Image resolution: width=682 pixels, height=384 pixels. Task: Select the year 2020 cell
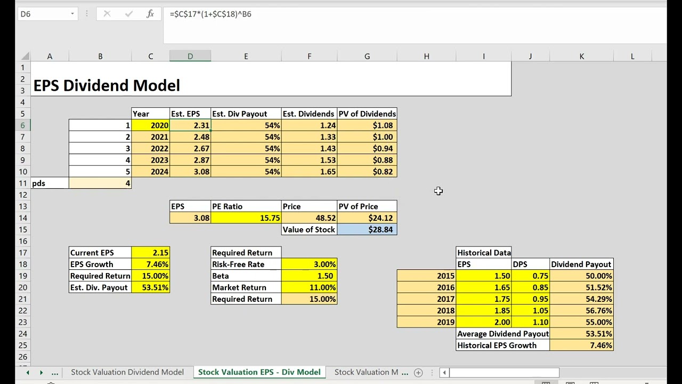pyautogui.click(x=151, y=125)
